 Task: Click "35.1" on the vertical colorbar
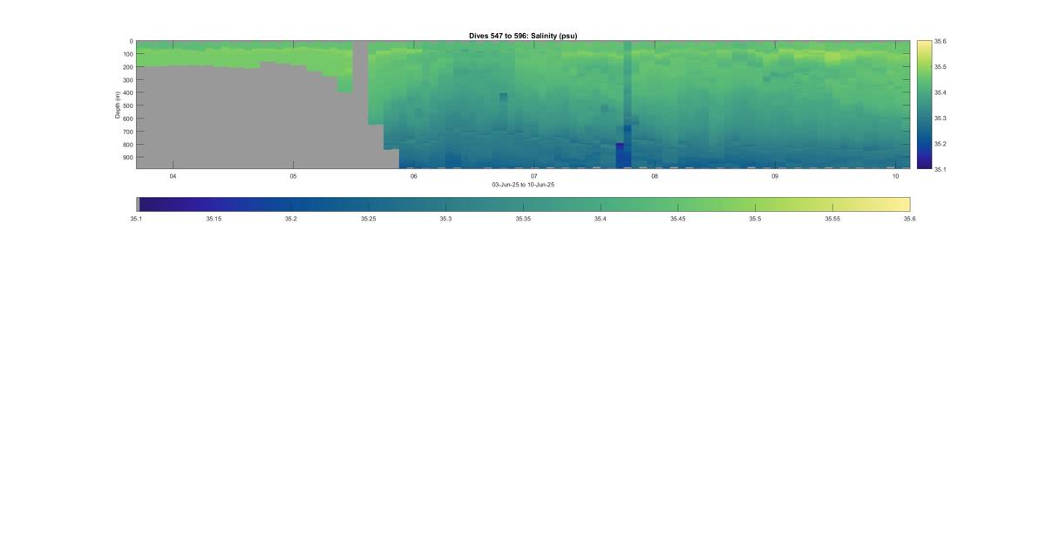click(940, 169)
